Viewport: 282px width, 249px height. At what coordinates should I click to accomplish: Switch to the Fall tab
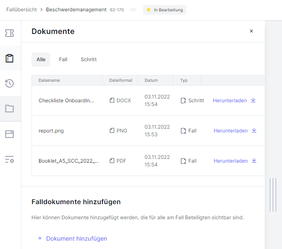[63, 60]
